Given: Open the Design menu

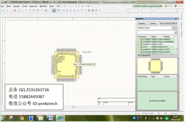Looking at the screenshot, I should tap(17, 6).
